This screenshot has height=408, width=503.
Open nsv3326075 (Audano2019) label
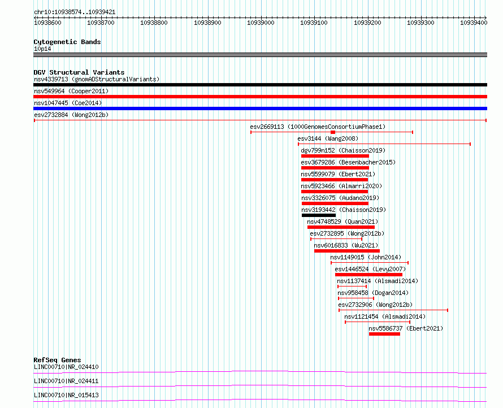point(340,198)
